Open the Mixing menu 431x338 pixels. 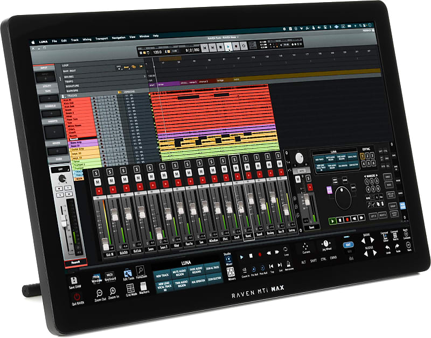87,39
